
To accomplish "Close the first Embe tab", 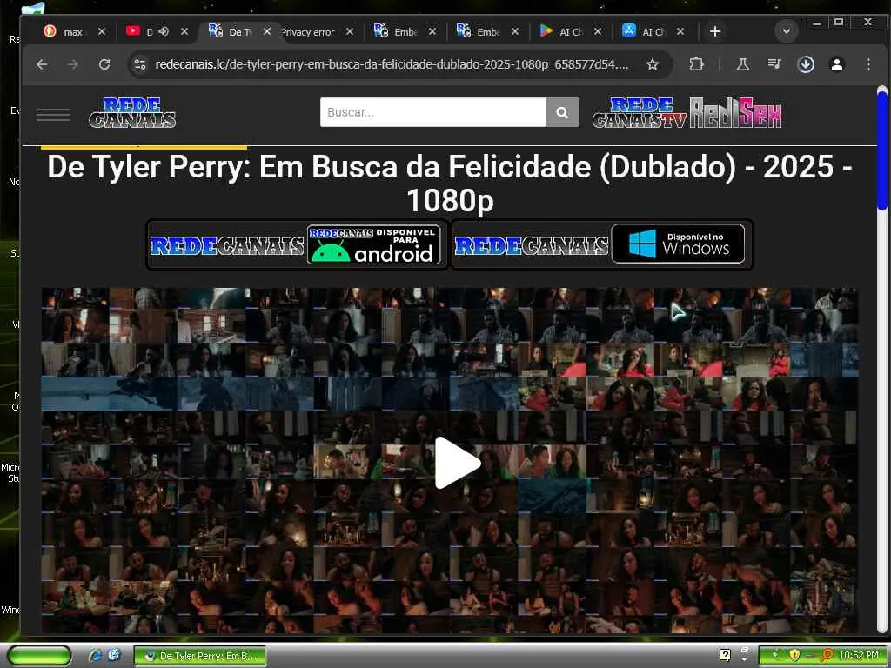I will click(x=432, y=32).
